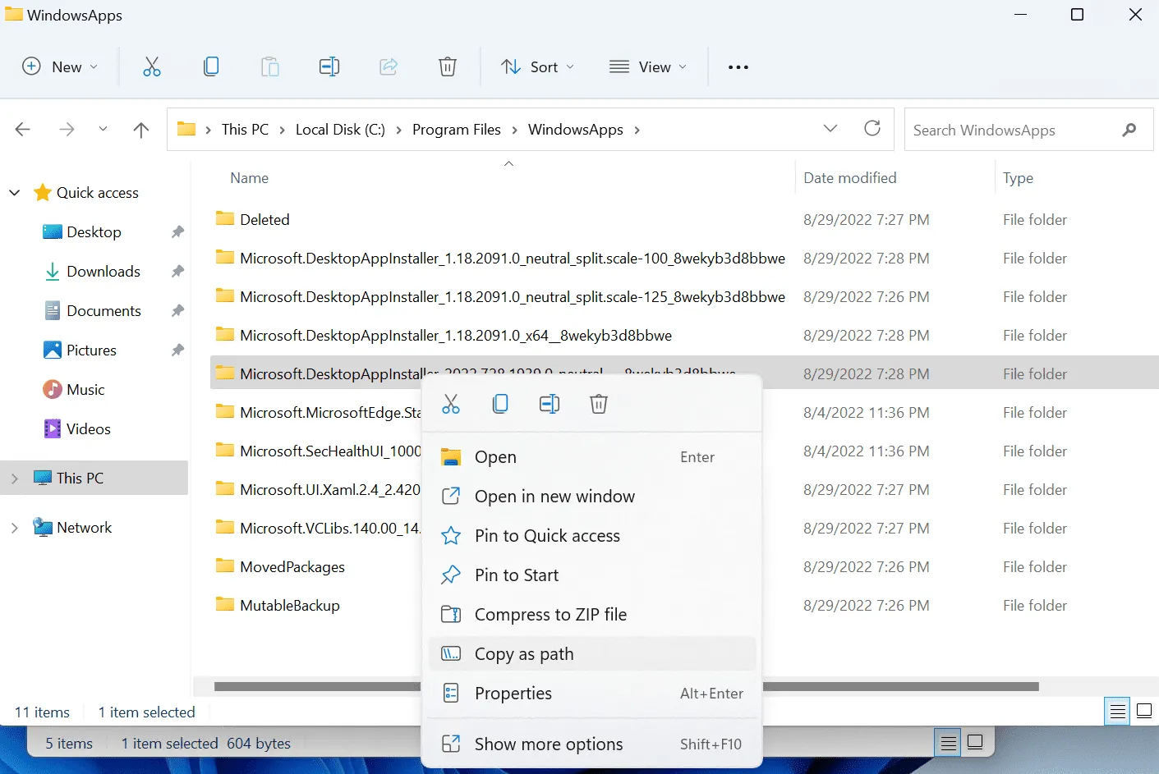
Task: Click the Delete icon in the context menu
Action: [x=599, y=404]
